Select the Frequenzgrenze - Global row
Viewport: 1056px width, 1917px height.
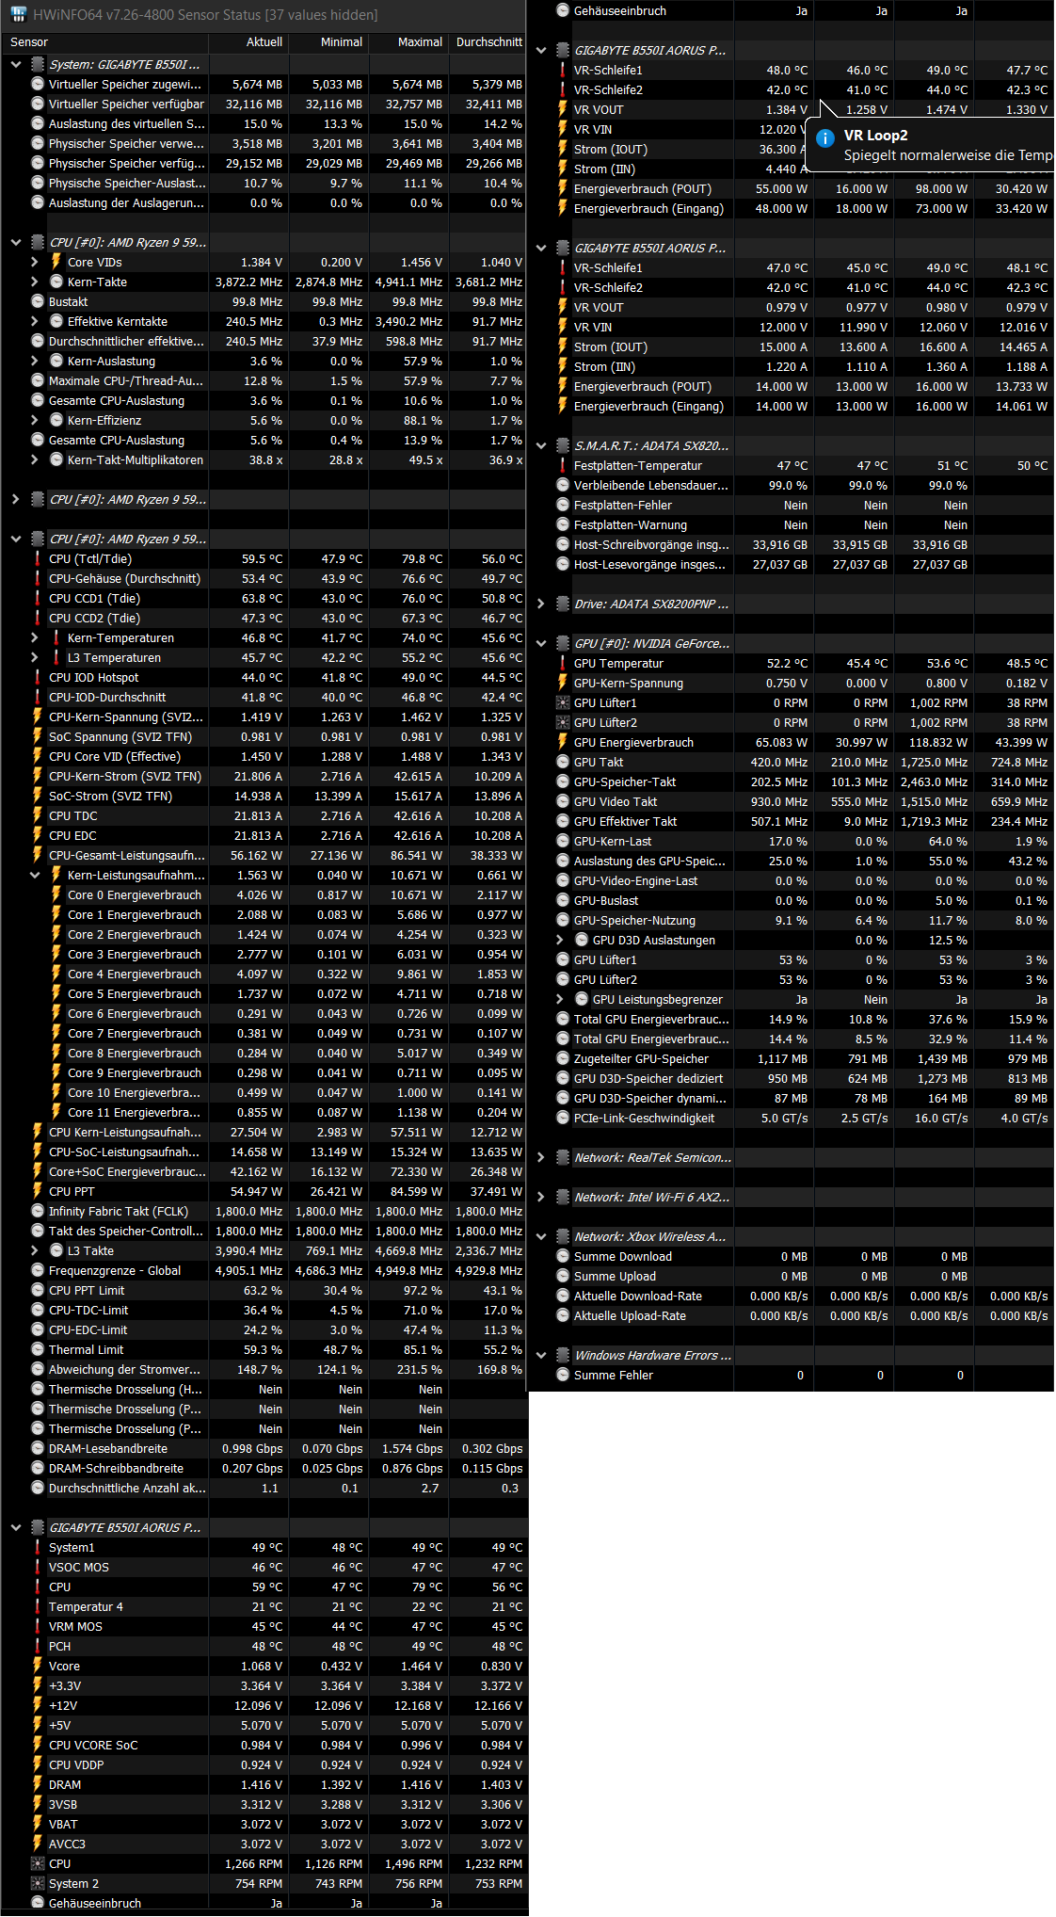point(264,1270)
